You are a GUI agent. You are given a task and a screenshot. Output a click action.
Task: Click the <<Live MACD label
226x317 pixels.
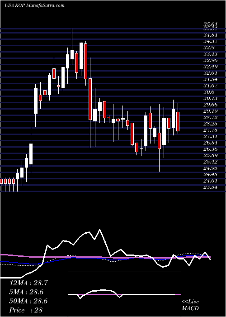[190, 305]
